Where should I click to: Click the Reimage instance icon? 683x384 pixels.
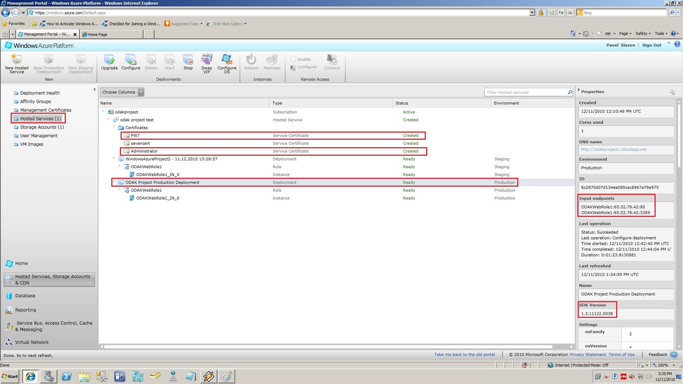(x=272, y=59)
